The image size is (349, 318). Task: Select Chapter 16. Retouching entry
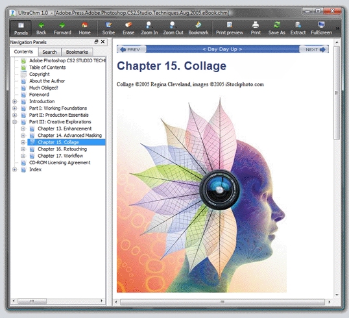(x=62, y=149)
